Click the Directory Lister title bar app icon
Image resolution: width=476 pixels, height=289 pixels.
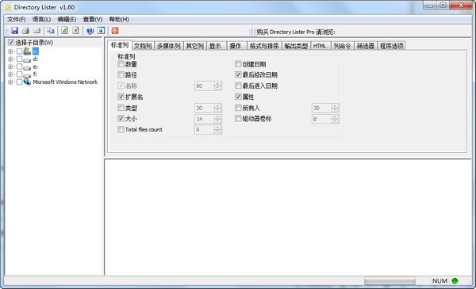coord(8,7)
